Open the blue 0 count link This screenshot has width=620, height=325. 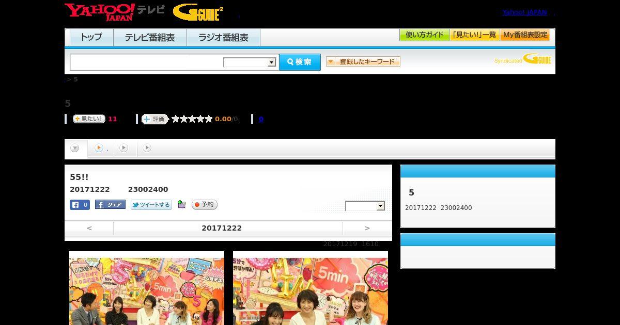point(261,119)
